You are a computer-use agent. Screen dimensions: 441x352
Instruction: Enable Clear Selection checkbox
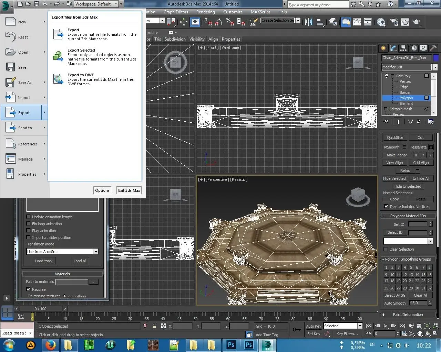click(x=386, y=249)
